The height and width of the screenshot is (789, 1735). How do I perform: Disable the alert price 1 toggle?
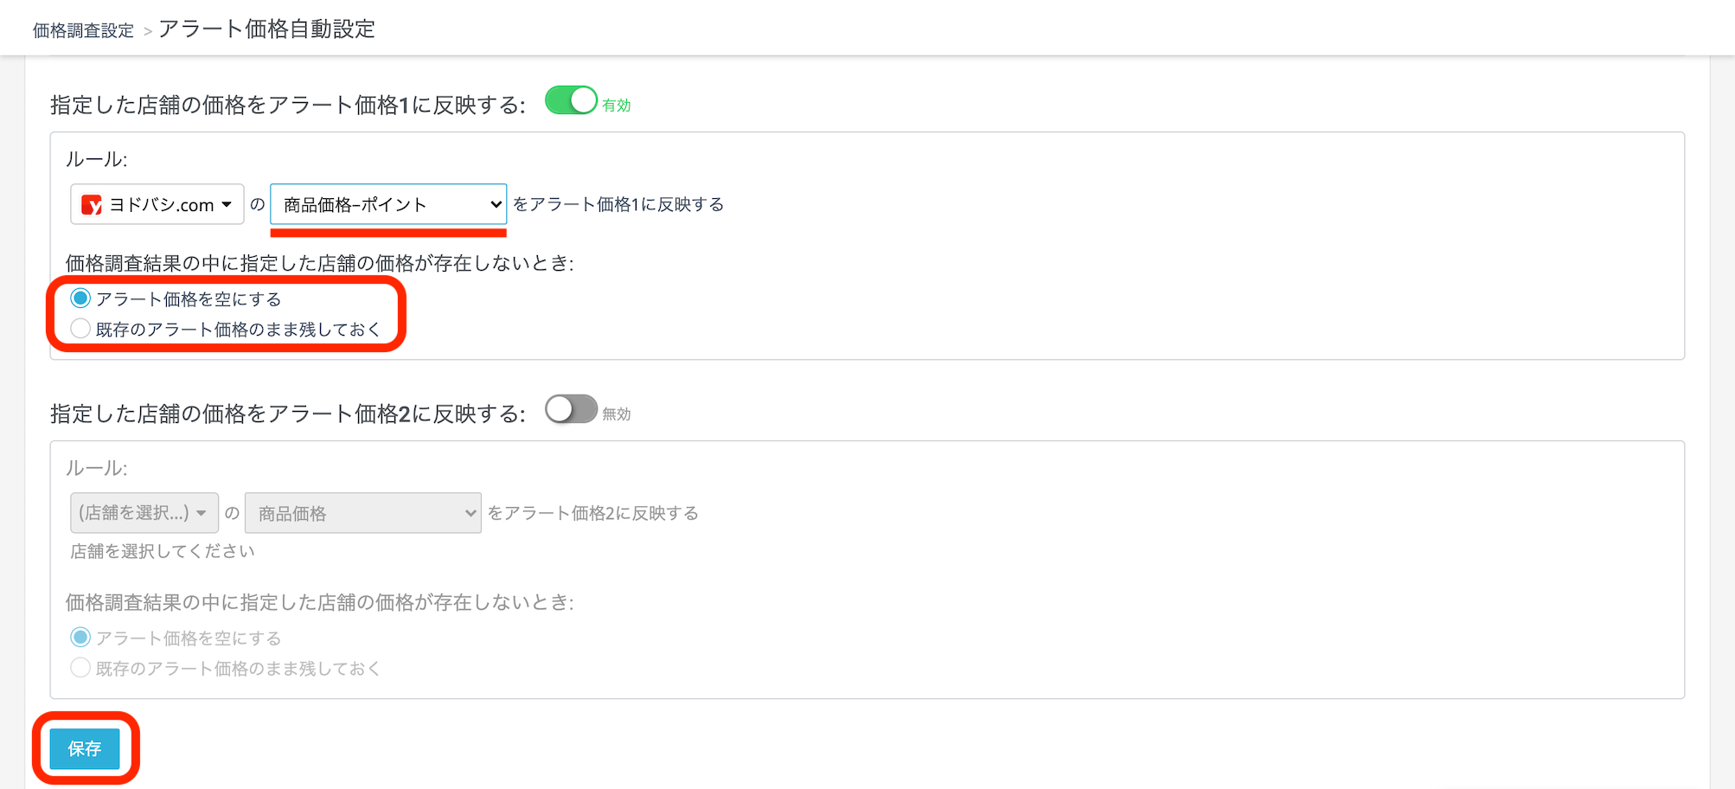point(571,101)
